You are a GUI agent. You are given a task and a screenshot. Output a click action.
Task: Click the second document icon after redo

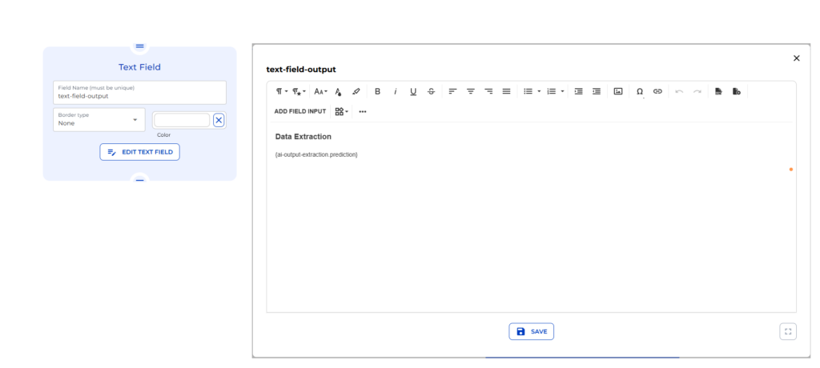737,91
